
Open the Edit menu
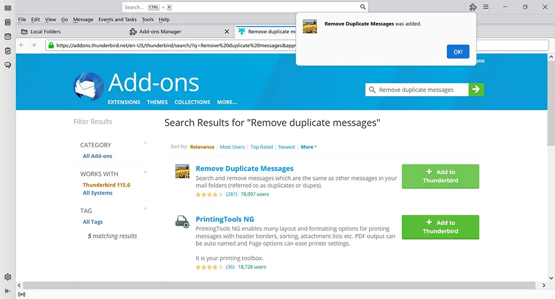coord(36,19)
